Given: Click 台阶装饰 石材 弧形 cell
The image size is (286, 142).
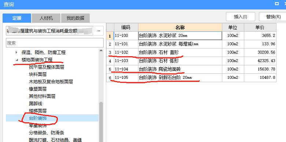Looking at the screenshot, I should [x=180, y=61].
